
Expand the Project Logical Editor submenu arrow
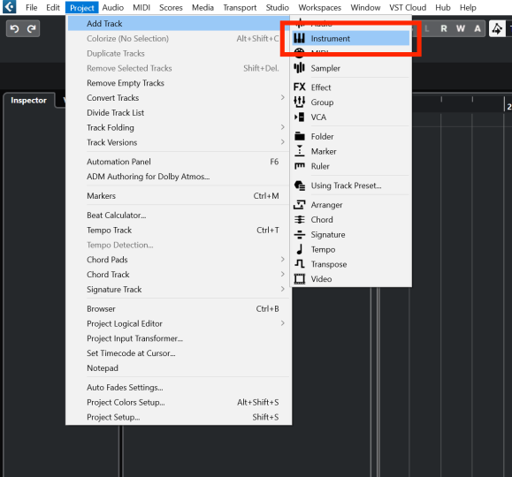tap(282, 323)
